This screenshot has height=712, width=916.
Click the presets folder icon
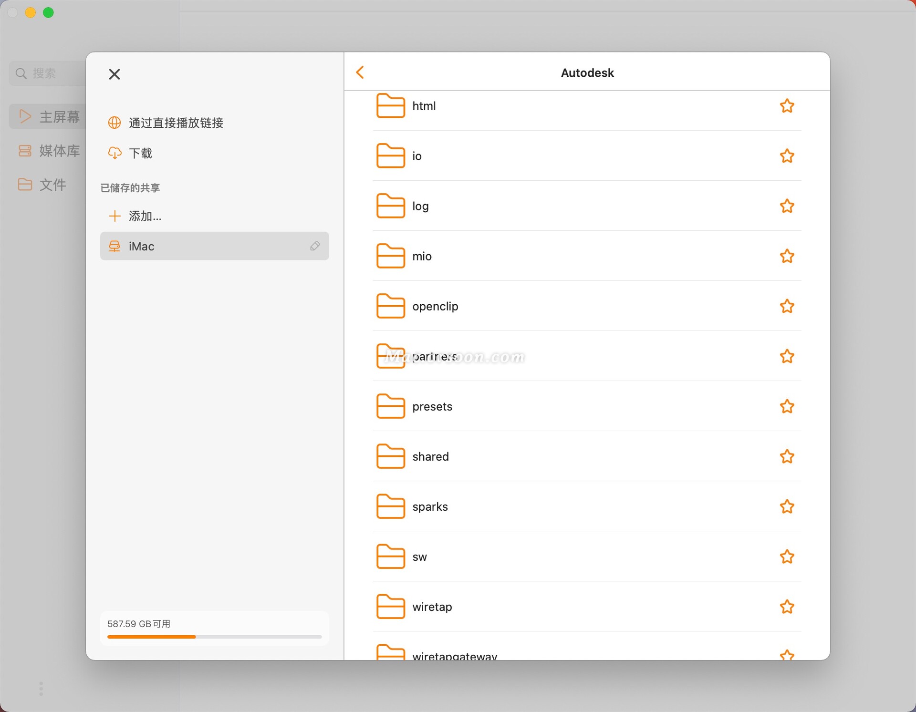(391, 406)
